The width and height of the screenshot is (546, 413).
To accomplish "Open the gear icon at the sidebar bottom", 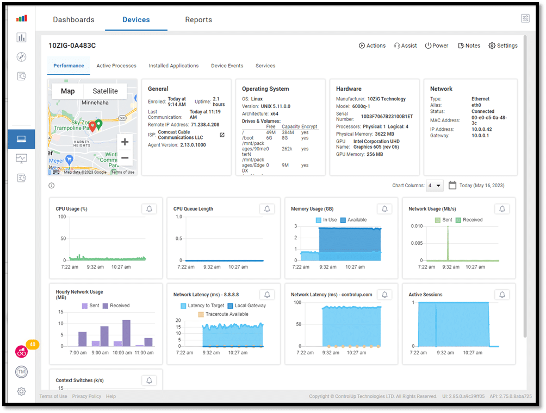I will click(x=22, y=391).
